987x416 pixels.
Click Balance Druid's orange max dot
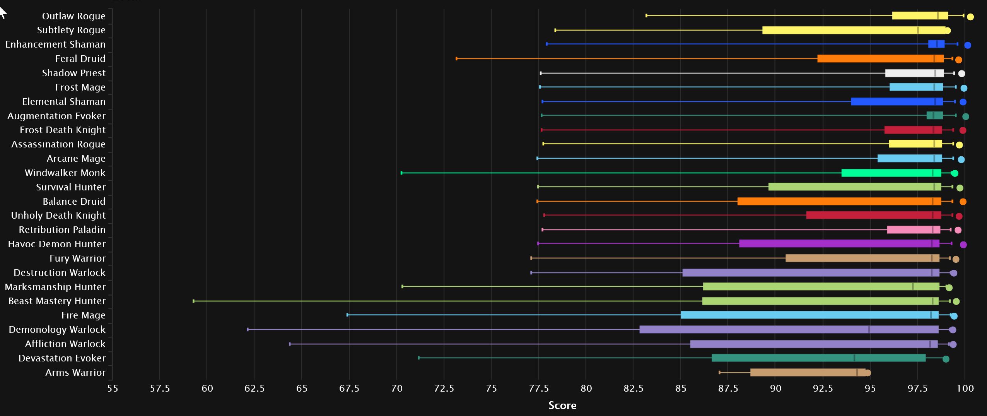click(x=963, y=202)
